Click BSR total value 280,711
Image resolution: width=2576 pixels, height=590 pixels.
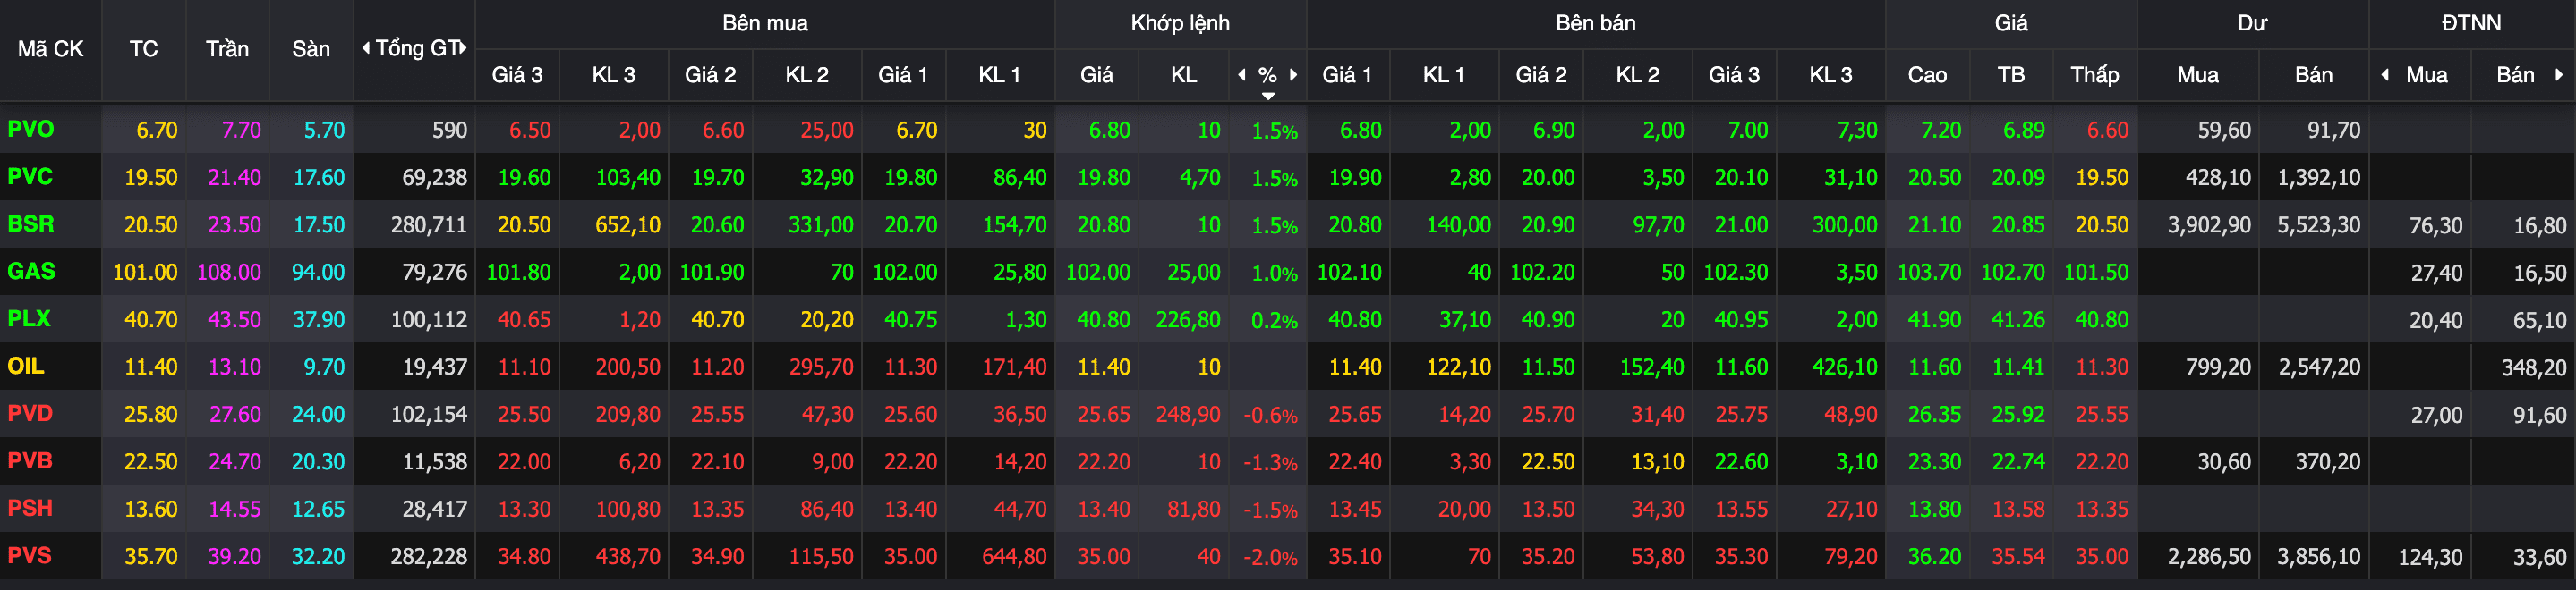pyautogui.click(x=429, y=225)
